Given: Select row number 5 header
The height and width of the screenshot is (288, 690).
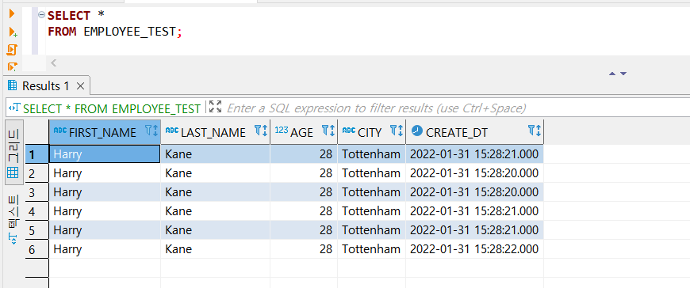Looking at the screenshot, I should [x=37, y=230].
